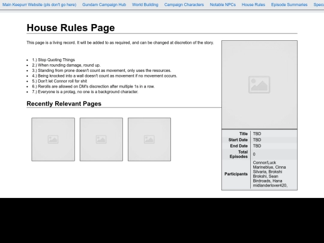This screenshot has height=243, width=324.
Task: Select House Rules nav link
Action: [x=253, y=5]
